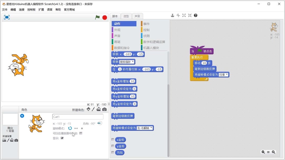
Task: Switch to the 造型 tab
Action: [x=126, y=16]
